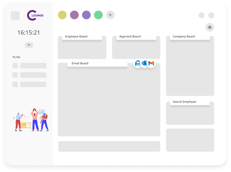Click the 16:15:21 clock display
The height and width of the screenshot is (172, 231).
point(29,33)
